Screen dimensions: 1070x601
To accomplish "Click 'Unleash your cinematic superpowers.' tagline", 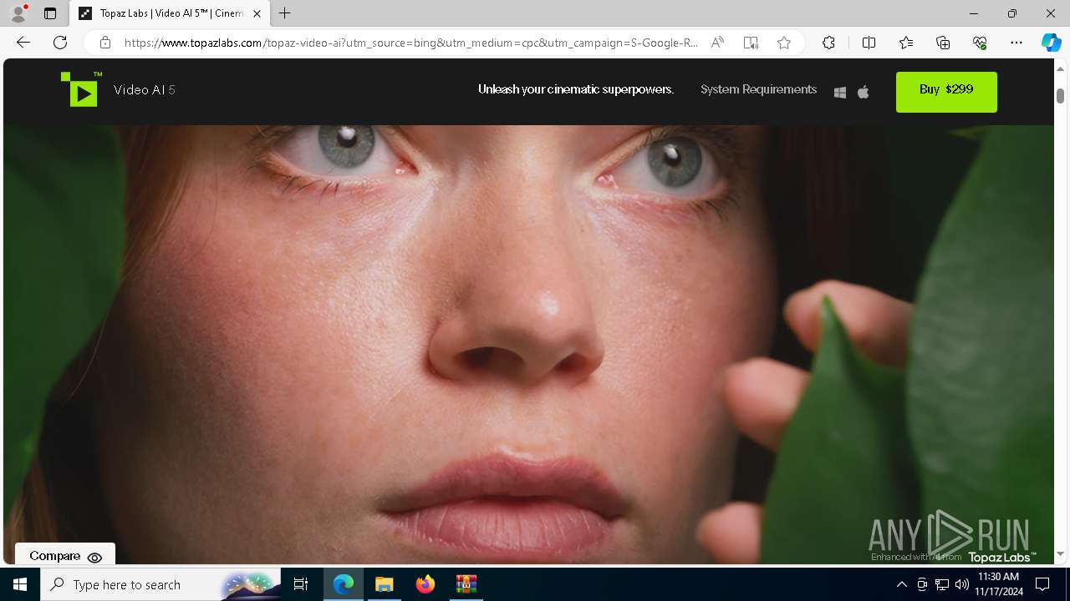I will coord(576,89).
